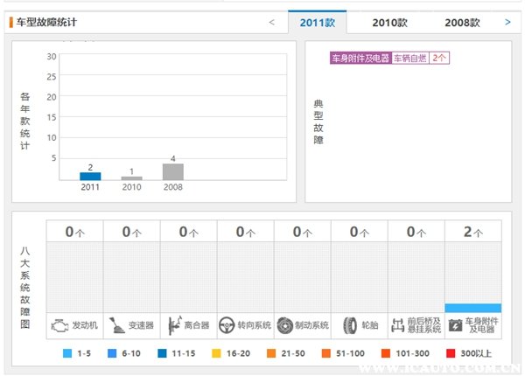Click the 车身附件及电器 fault tag
Image resolution: width=525 pixels, height=376 pixels.
[359, 59]
